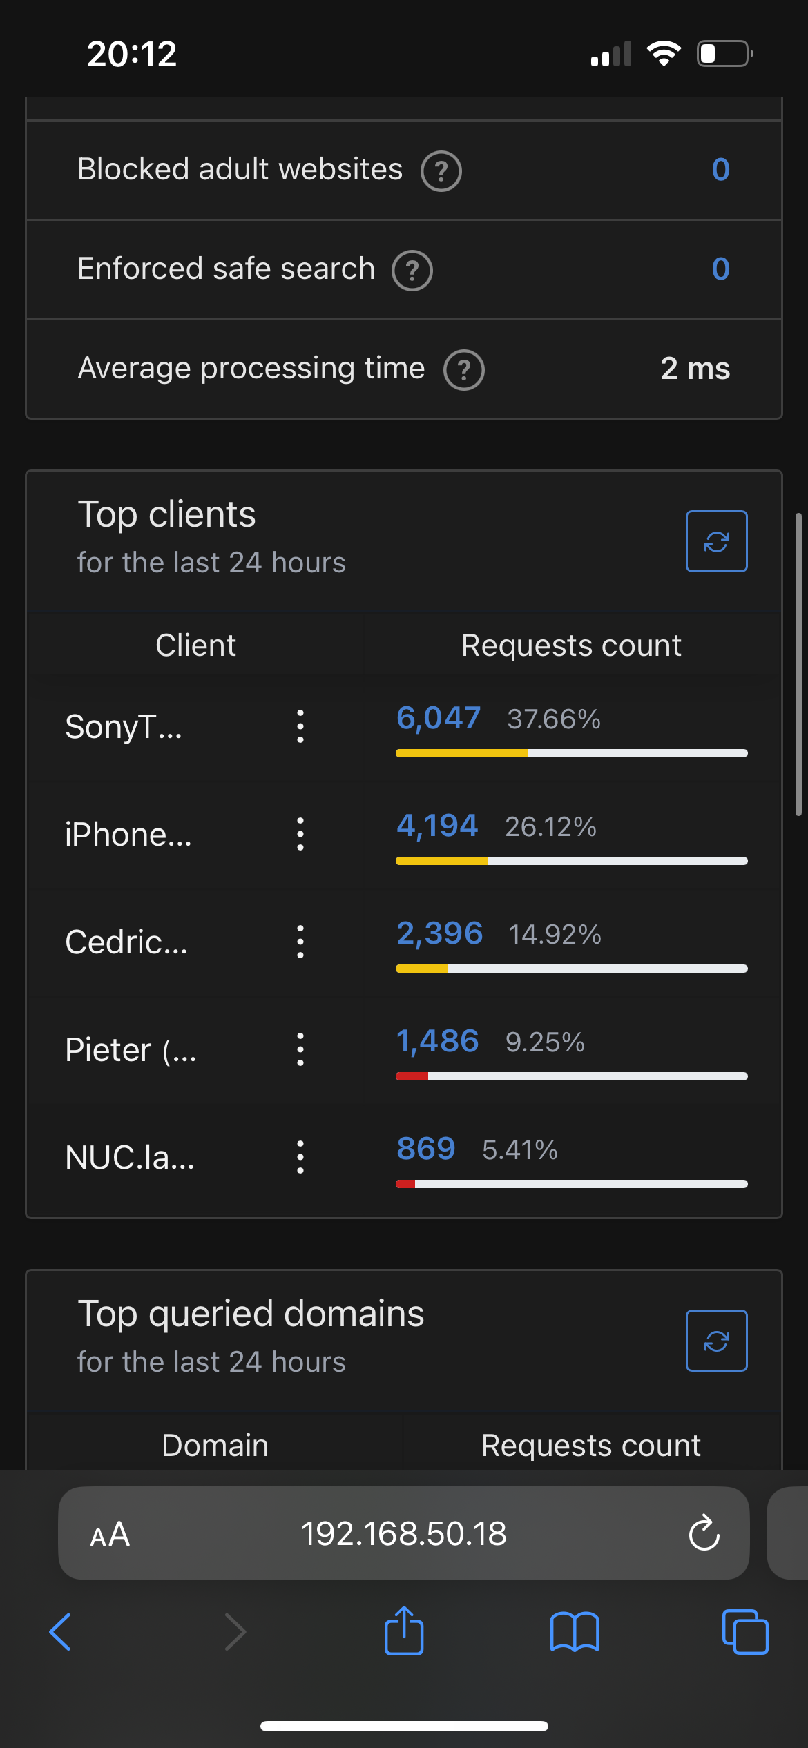
Task: Open the options menu for SonyT client
Action: coord(300,727)
